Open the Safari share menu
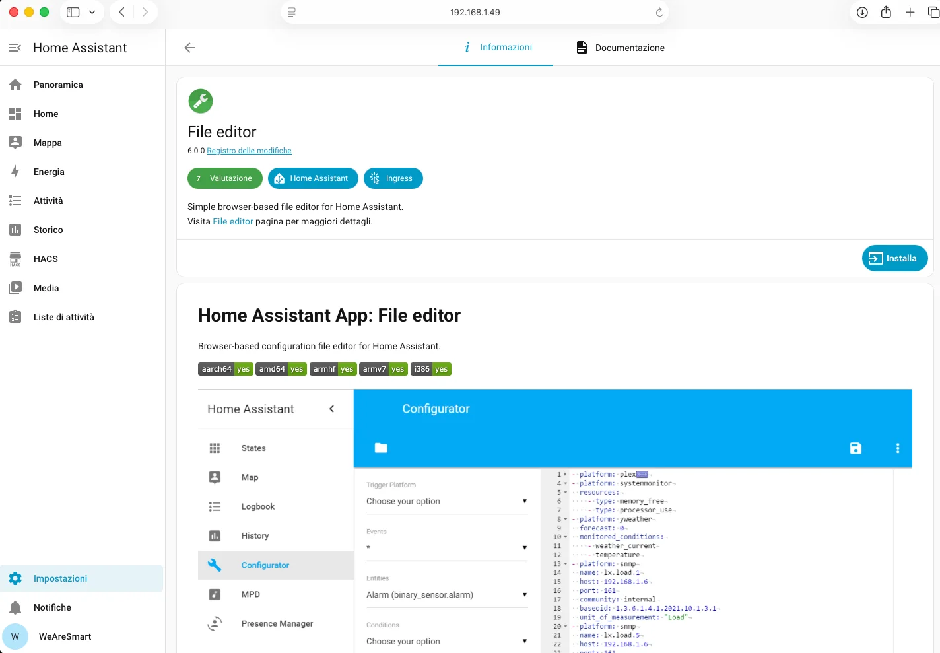This screenshot has width=940, height=653. click(x=886, y=12)
